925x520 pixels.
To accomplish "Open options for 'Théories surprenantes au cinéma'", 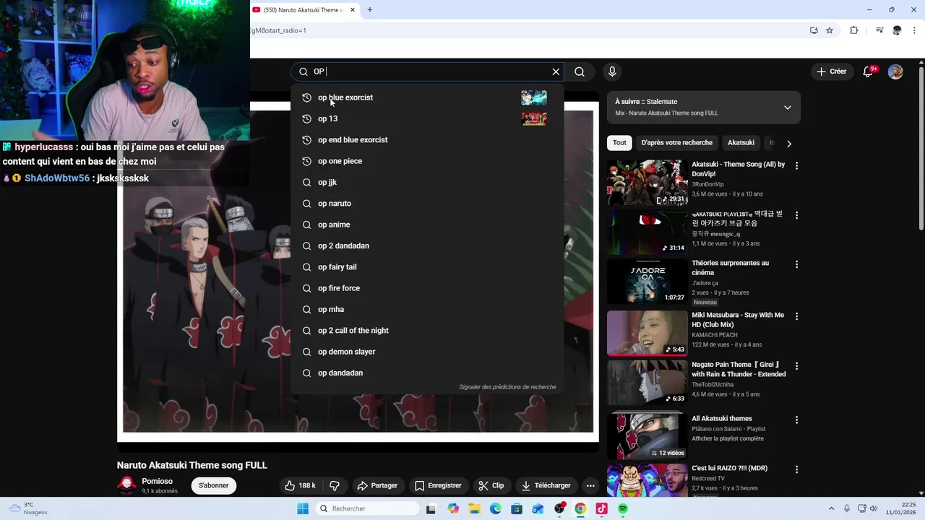I will [796, 264].
